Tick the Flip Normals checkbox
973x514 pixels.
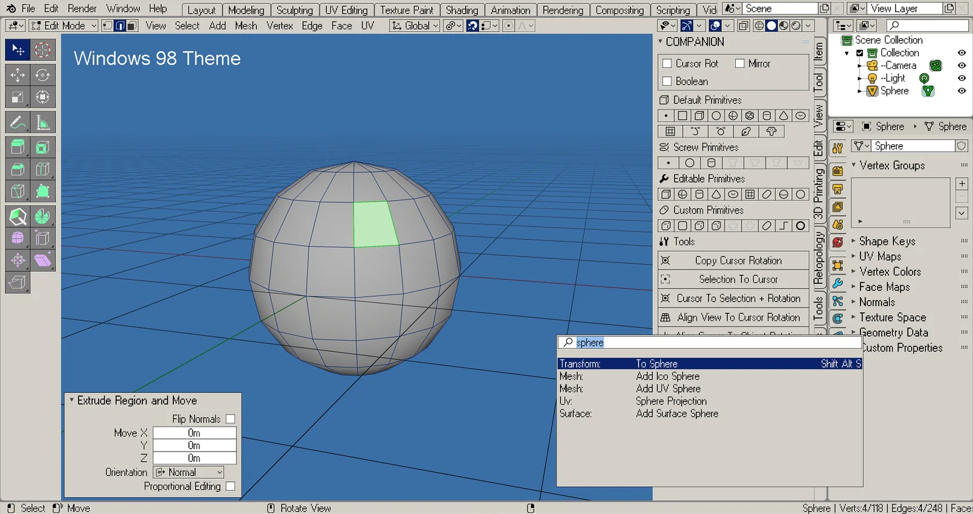(230, 418)
